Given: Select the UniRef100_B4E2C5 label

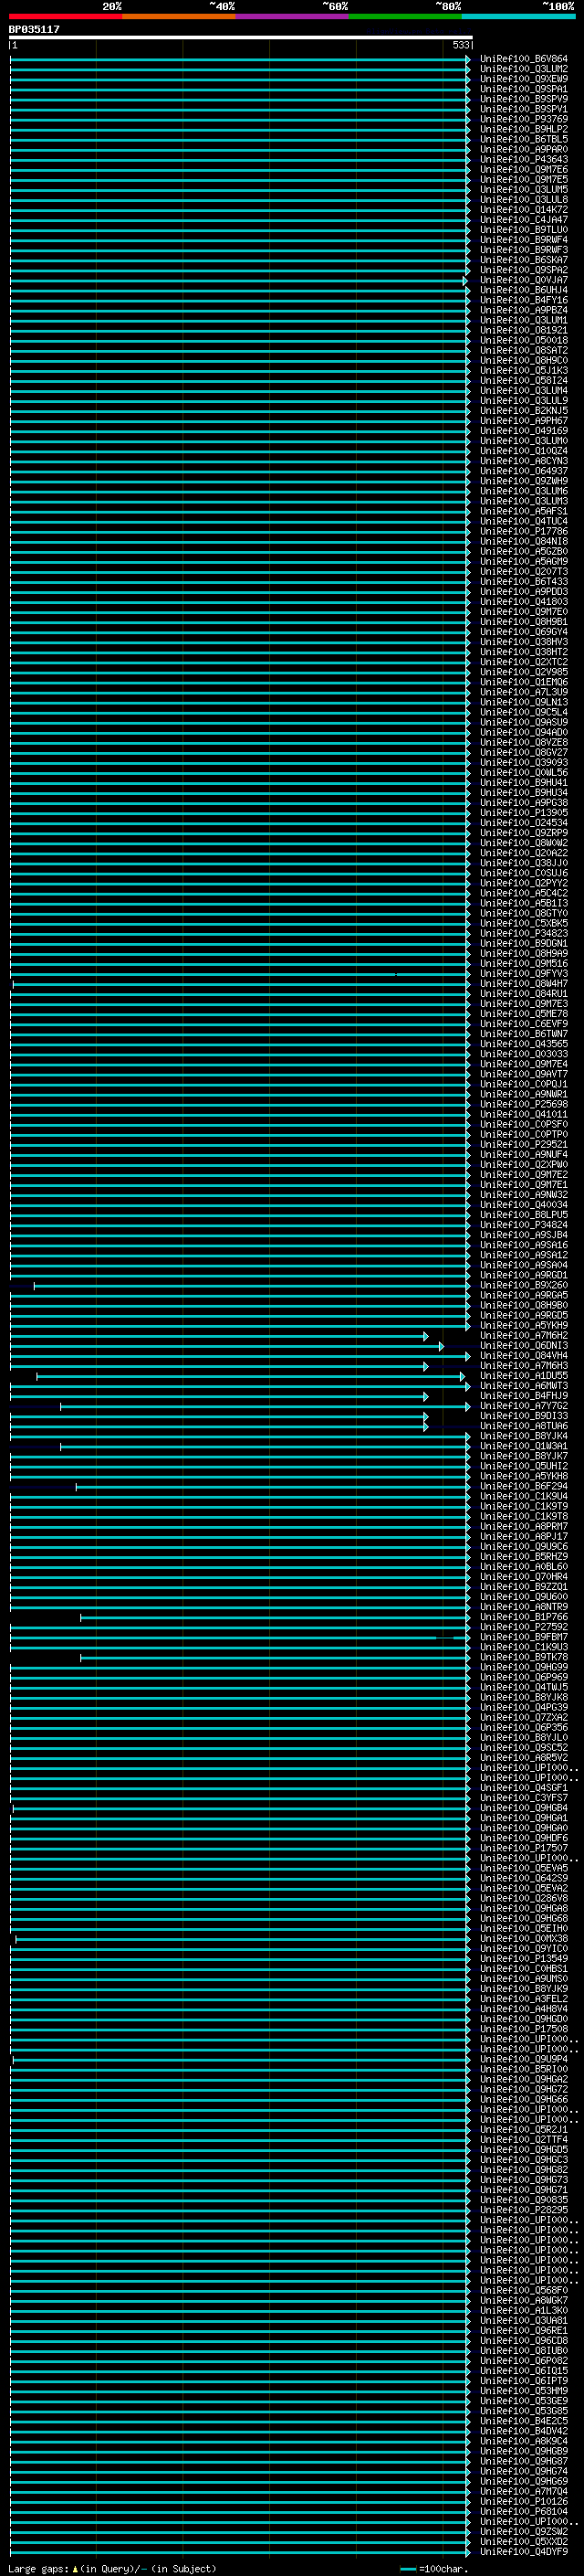Looking at the screenshot, I should tap(524, 2421).
